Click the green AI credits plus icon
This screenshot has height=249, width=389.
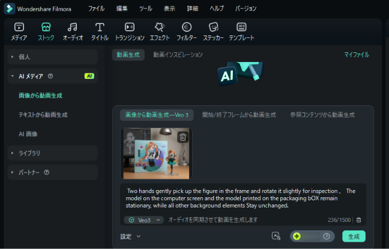point(297,236)
